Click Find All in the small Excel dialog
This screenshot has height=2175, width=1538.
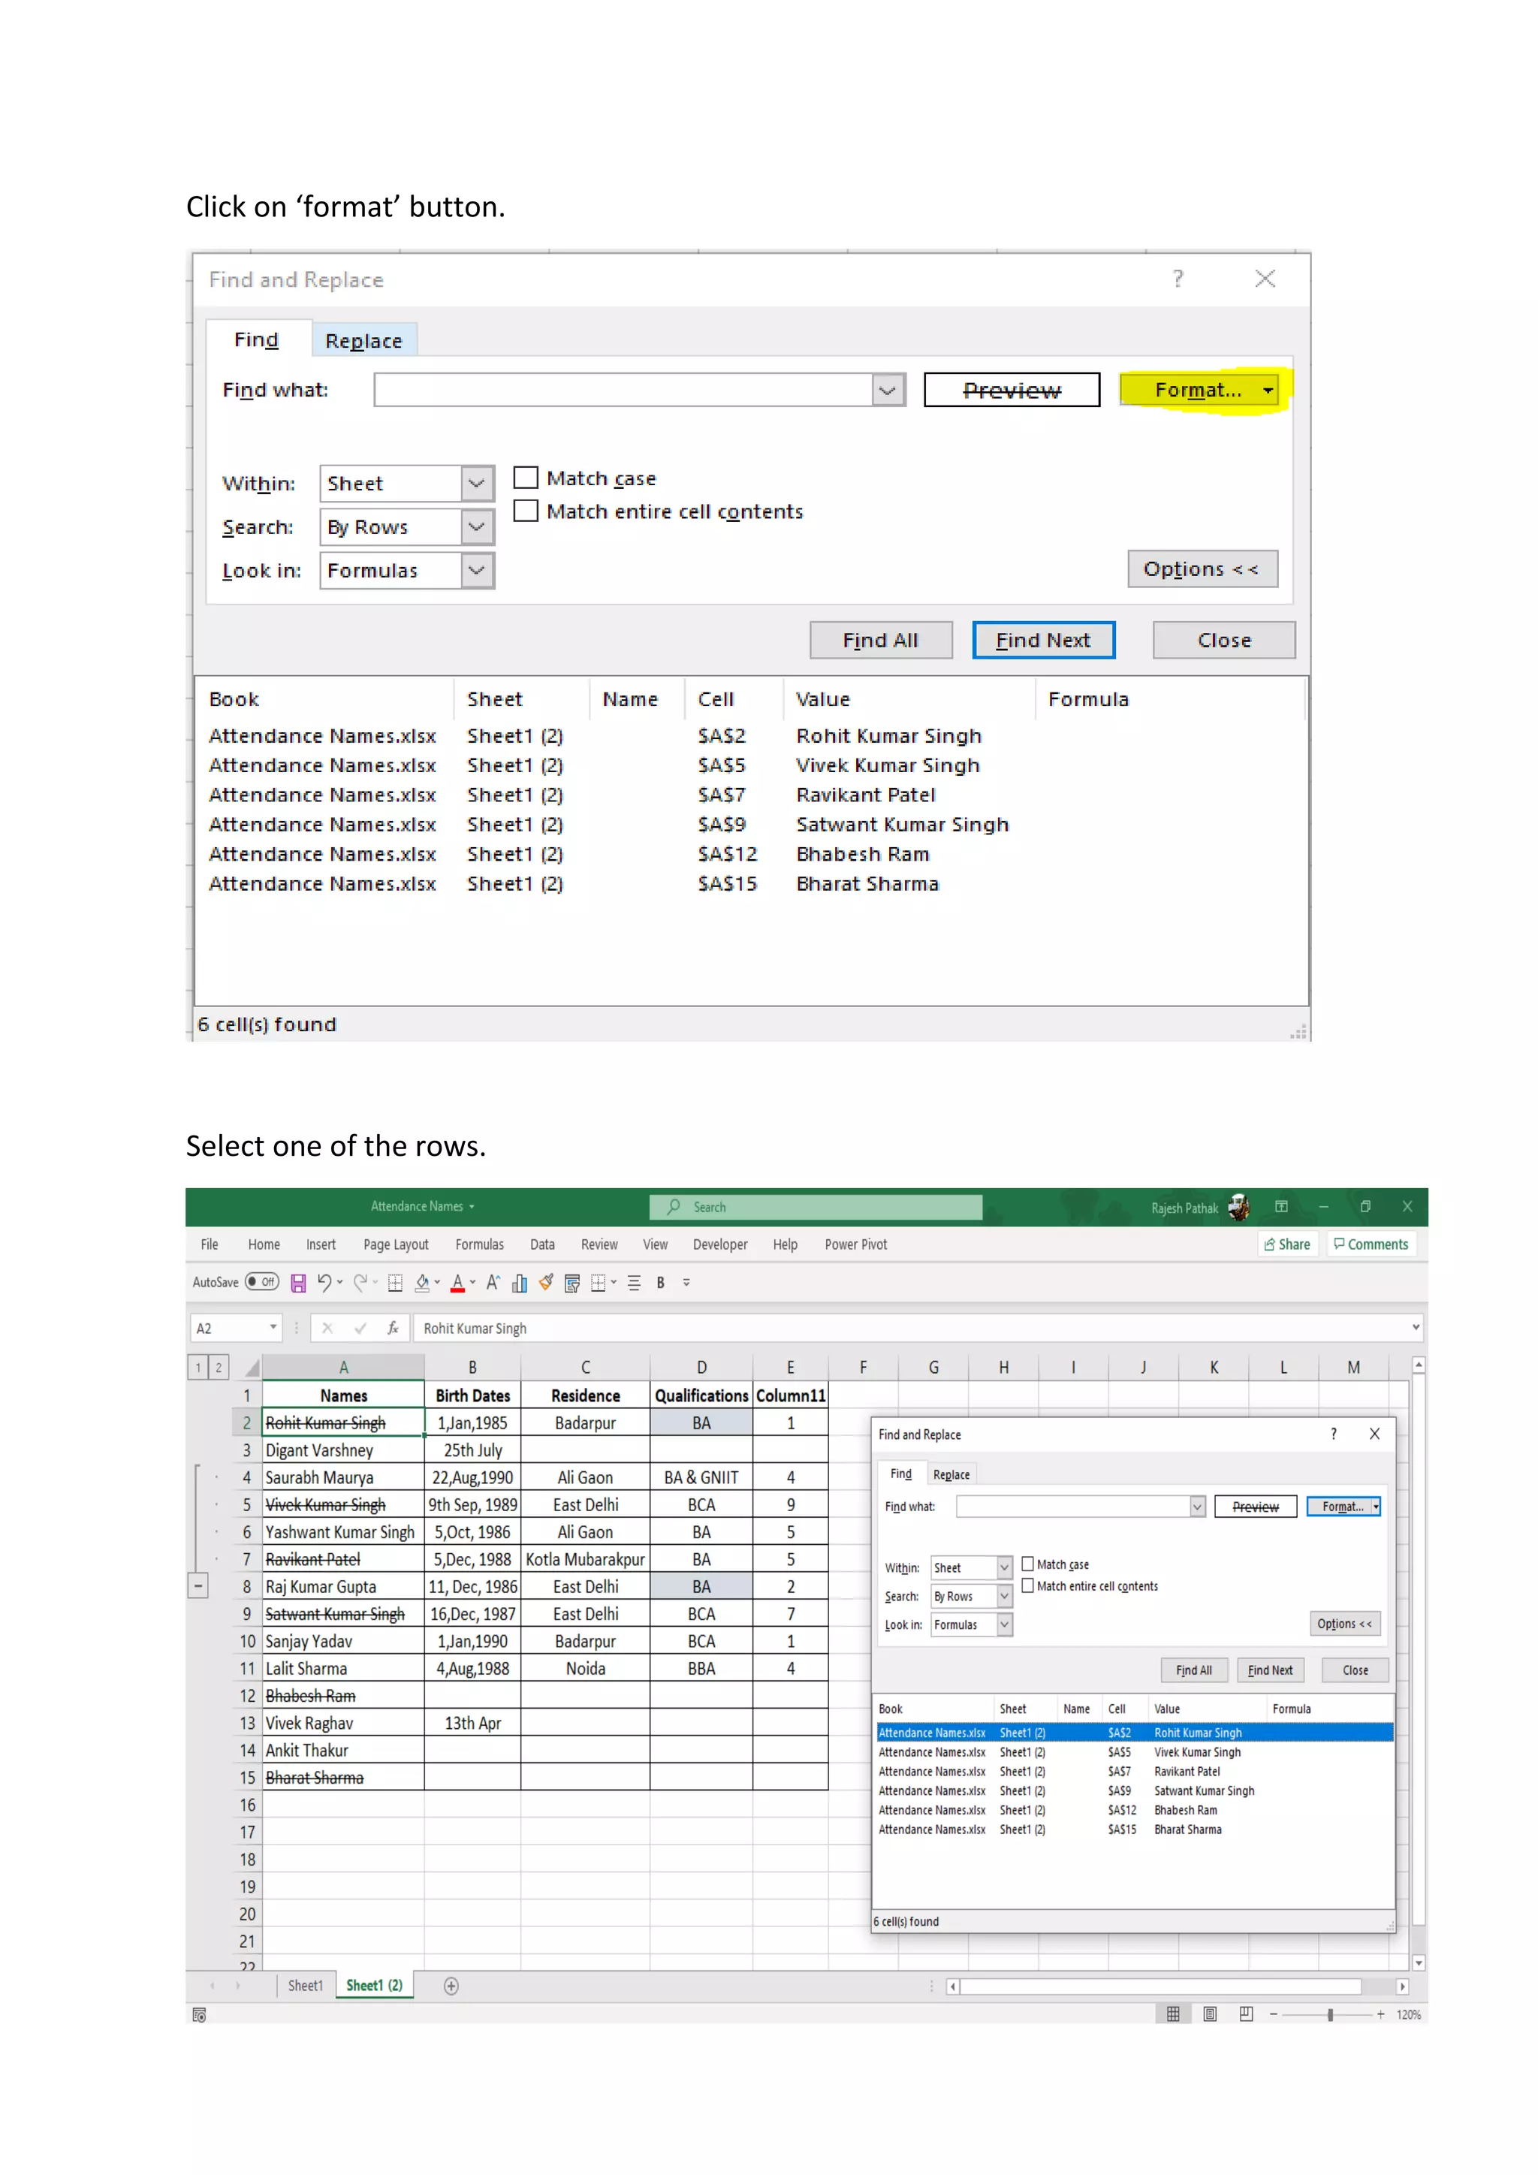(x=1194, y=1670)
